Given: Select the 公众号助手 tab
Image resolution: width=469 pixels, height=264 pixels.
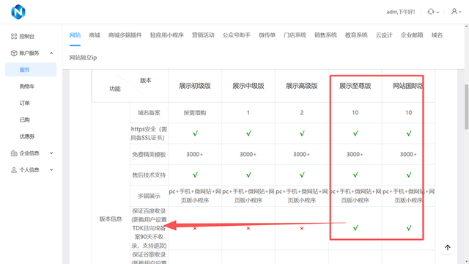Looking at the screenshot, I should click(x=236, y=35).
